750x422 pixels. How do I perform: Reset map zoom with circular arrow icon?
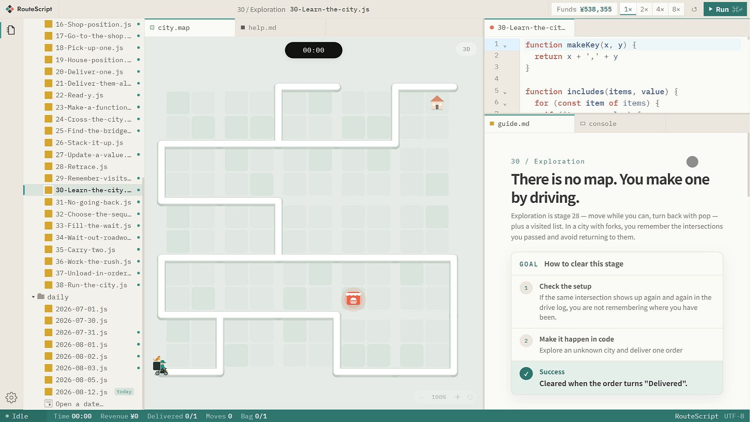470,397
